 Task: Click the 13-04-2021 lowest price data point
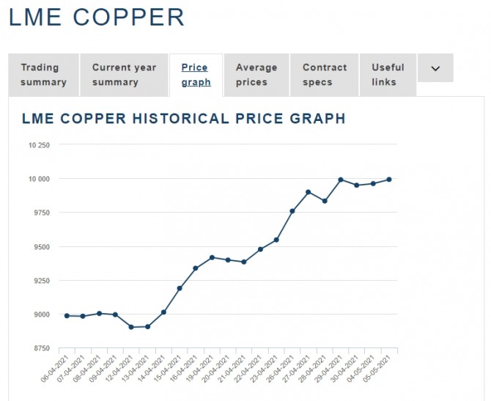147,326
